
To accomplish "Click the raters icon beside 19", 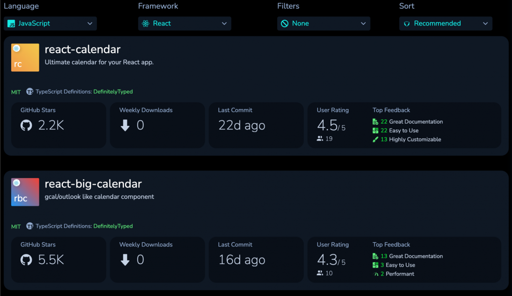I will point(320,138).
